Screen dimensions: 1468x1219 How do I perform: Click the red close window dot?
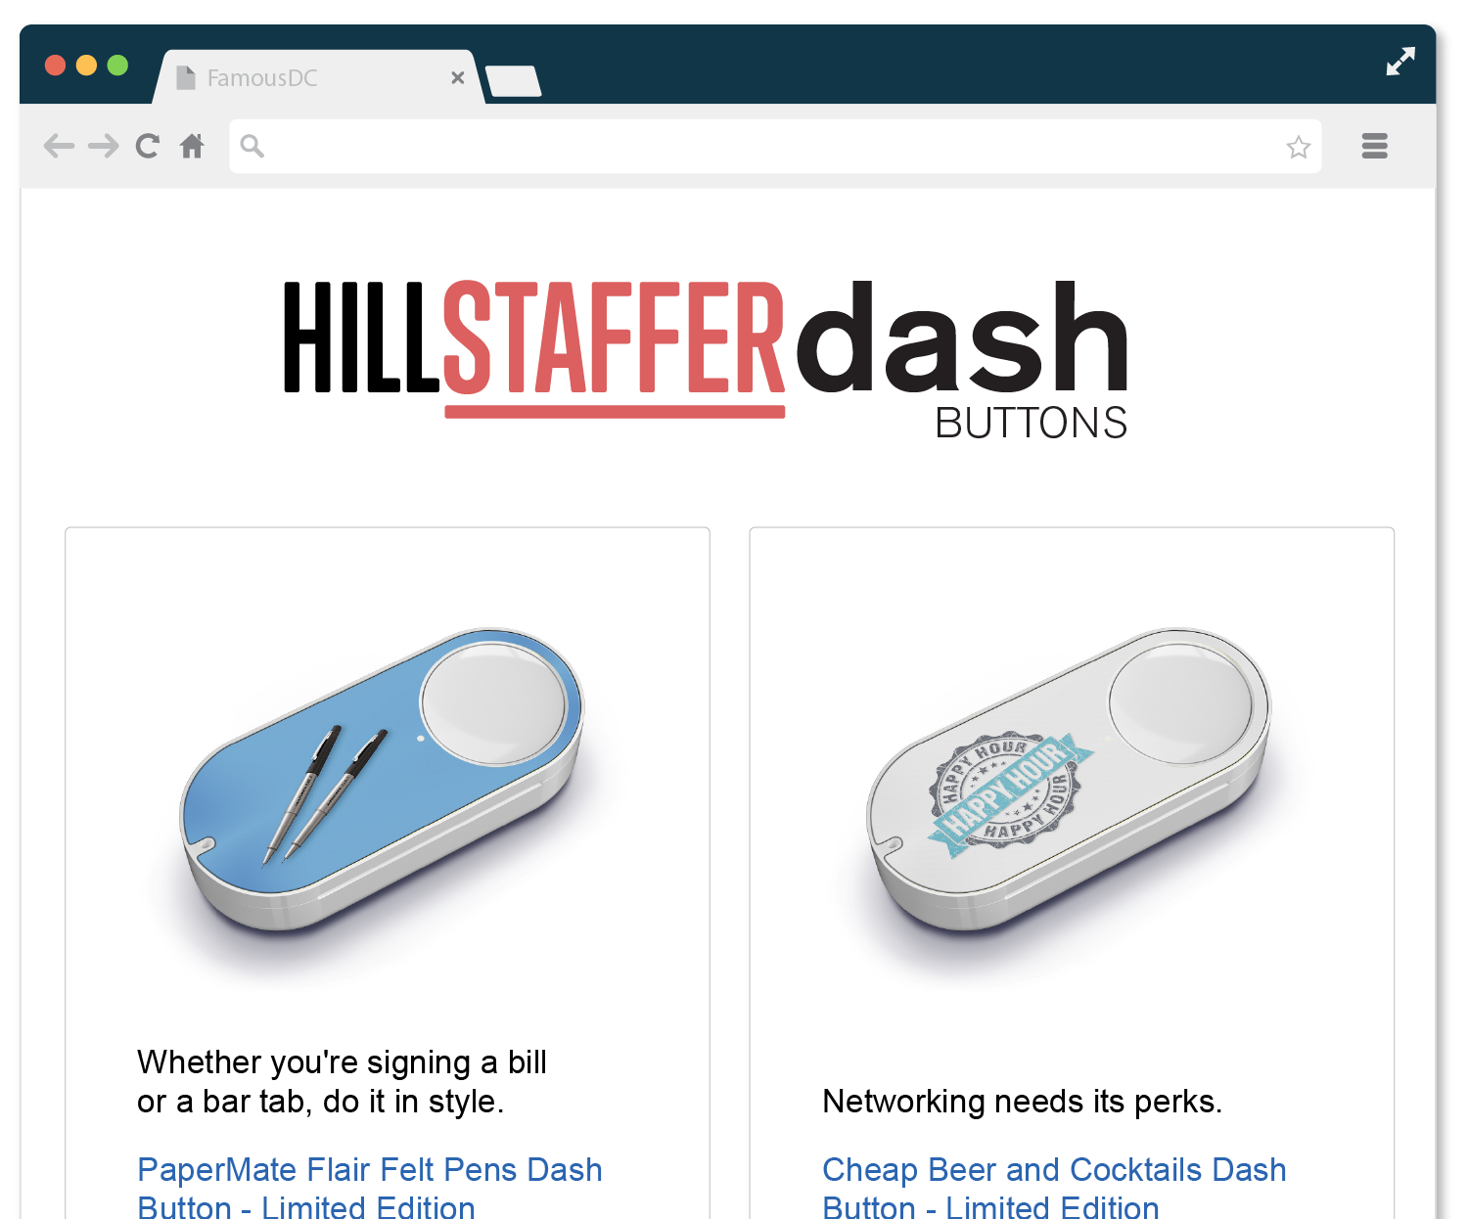point(55,66)
